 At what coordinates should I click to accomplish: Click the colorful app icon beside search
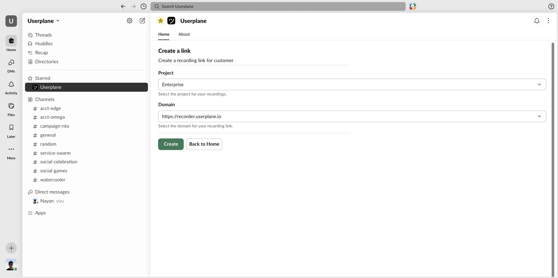tap(413, 6)
